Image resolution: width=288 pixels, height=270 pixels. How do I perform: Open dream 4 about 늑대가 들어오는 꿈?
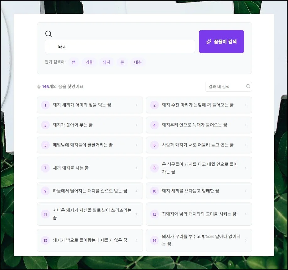click(199, 125)
